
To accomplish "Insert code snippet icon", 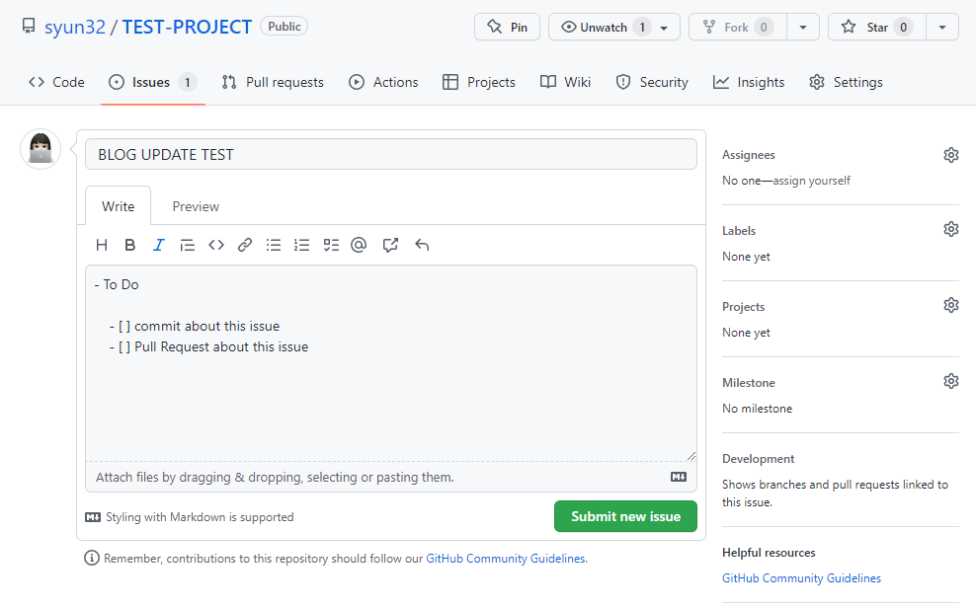I will click(216, 245).
